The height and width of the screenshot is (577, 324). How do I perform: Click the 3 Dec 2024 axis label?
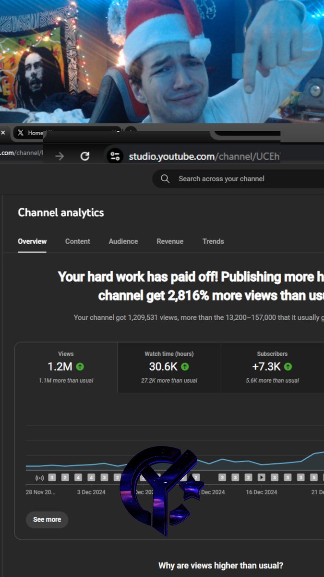point(91,492)
